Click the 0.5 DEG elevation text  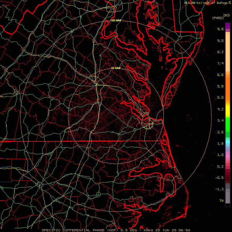pos(129,230)
